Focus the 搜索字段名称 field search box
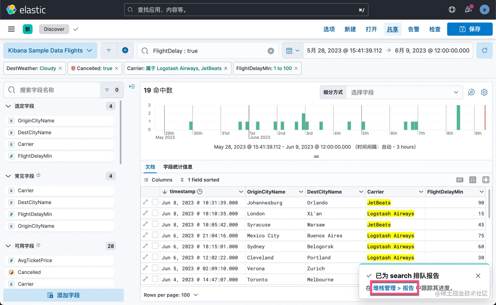The height and width of the screenshot is (305, 496). [x=52, y=90]
